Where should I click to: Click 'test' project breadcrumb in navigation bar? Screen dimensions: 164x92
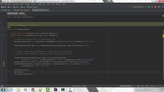click(4, 7)
